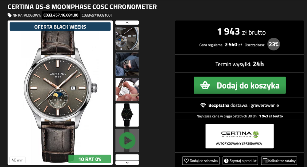Click the OFERTA BLACK WEEKS banner
The image size is (307, 167).
(x=60, y=27)
